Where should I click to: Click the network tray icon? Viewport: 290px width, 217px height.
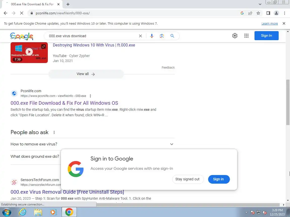(259, 212)
